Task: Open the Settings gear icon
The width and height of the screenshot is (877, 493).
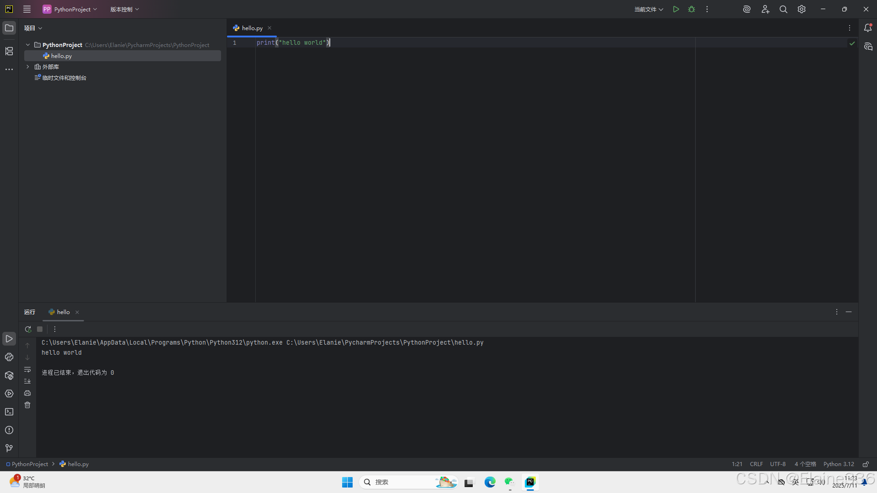Action: pos(802,9)
